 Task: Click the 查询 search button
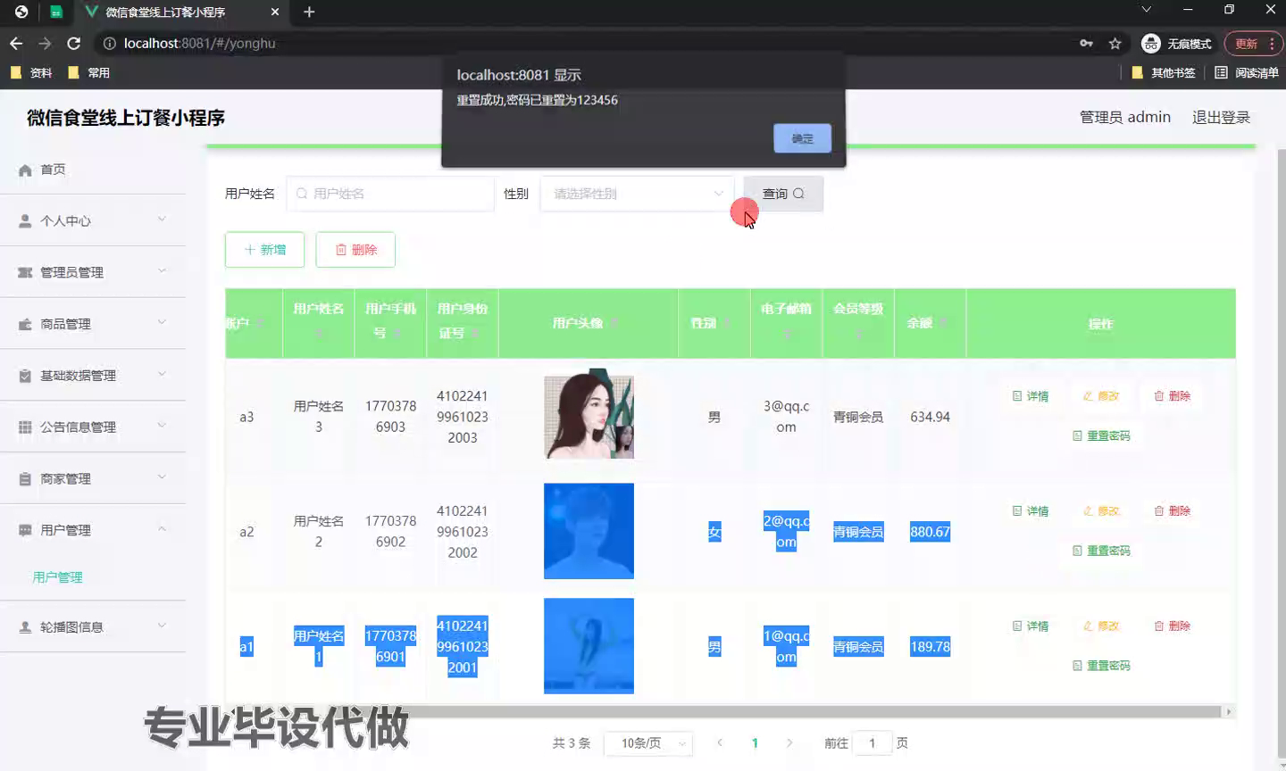(x=783, y=194)
